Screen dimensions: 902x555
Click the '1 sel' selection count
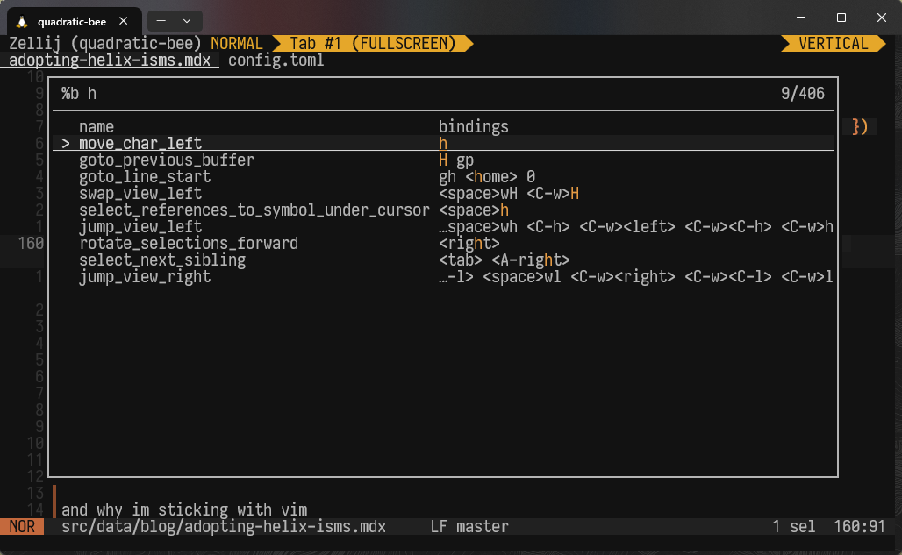pyautogui.click(x=794, y=526)
